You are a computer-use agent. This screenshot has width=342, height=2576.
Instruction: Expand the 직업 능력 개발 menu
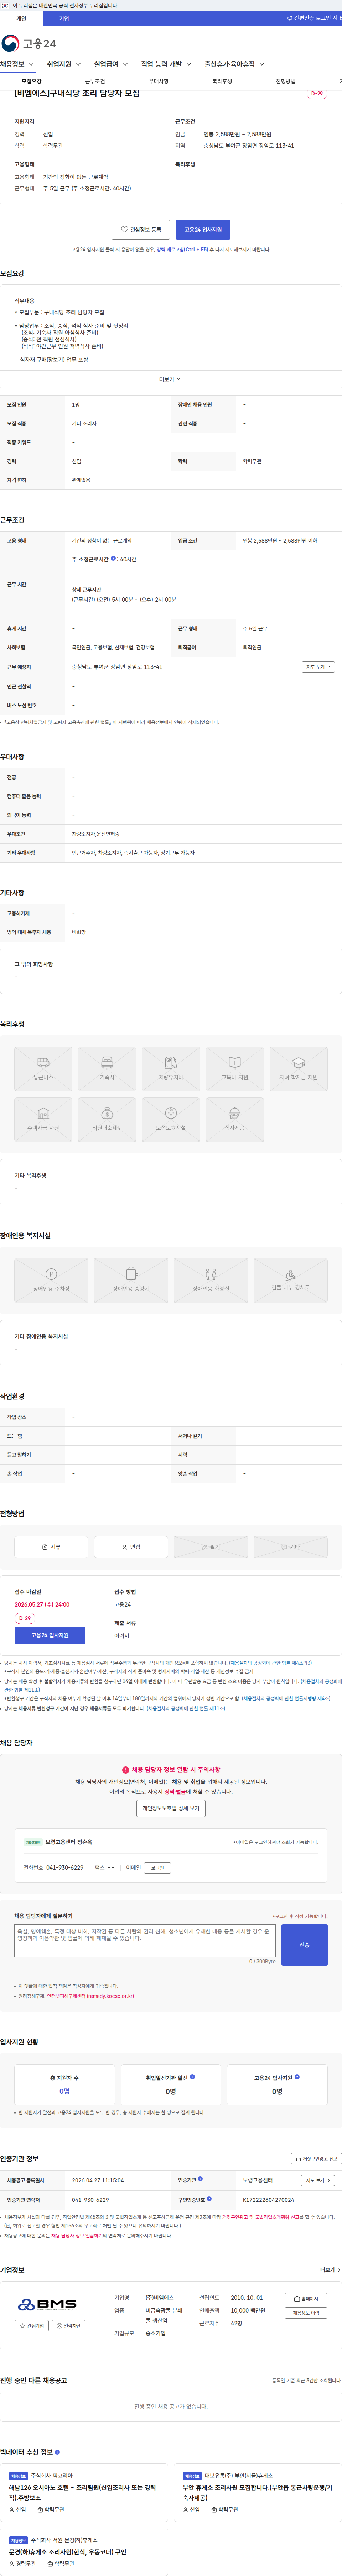pos(166,64)
